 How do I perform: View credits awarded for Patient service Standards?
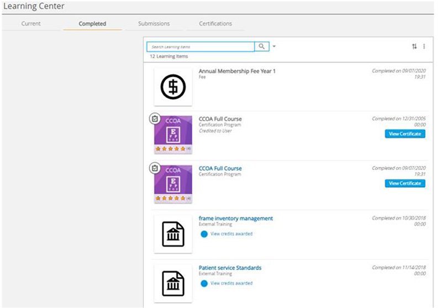pos(231,283)
